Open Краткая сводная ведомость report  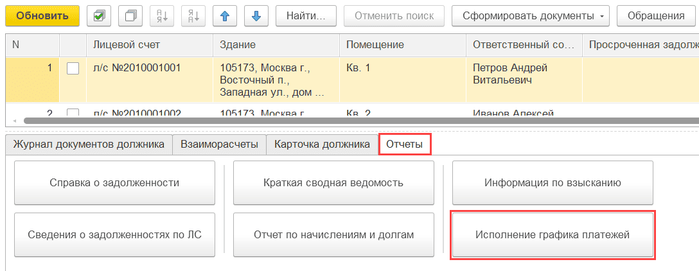click(333, 183)
